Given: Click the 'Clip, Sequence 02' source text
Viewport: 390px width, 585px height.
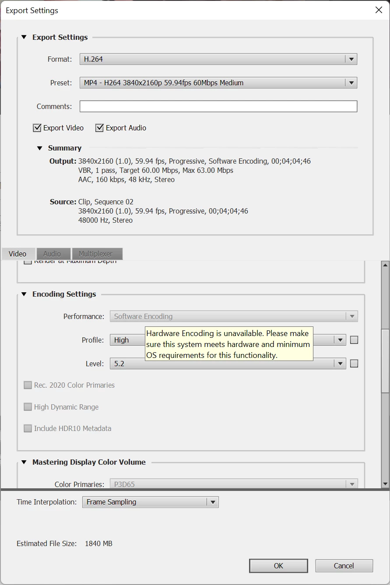Looking at the screenshot, I should [106, 202].
